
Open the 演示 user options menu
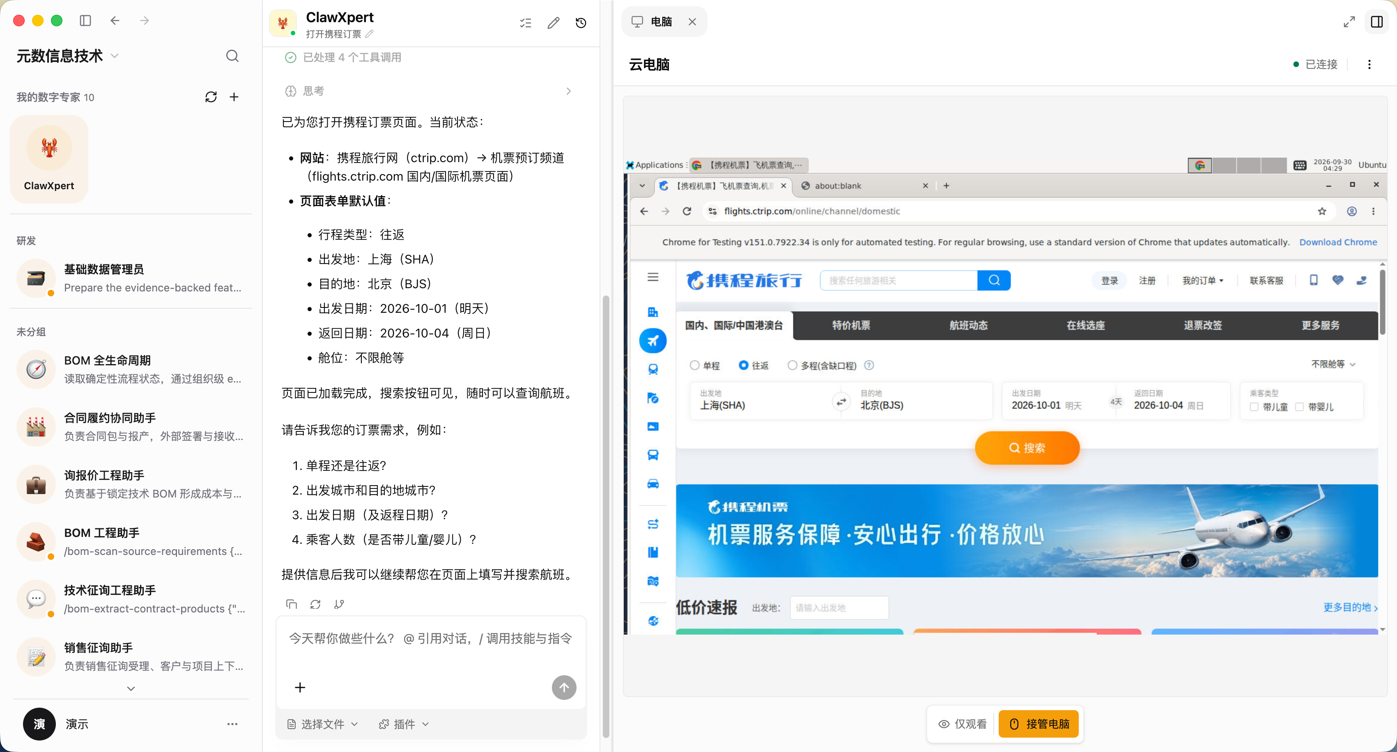(232, 724)
